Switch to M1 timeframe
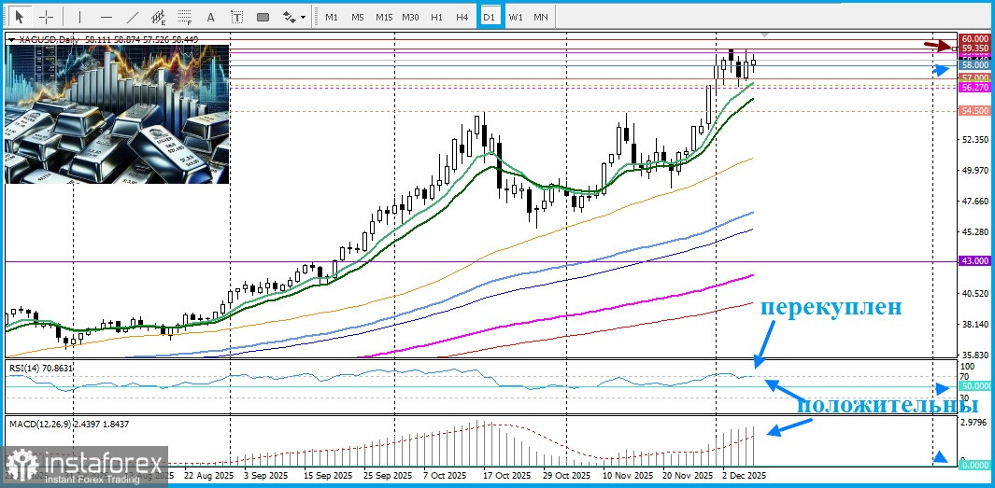This screenshot has width=995, height=488. pos(332,17)
